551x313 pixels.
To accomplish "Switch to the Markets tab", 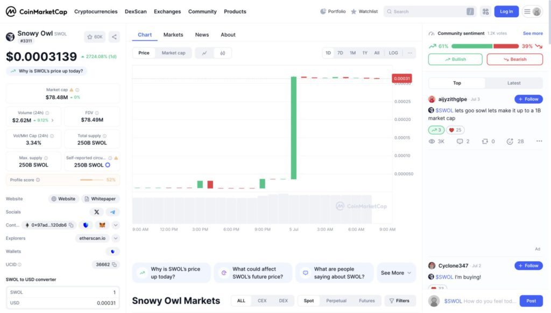I will pyautogui.click(x=173, y=35).
